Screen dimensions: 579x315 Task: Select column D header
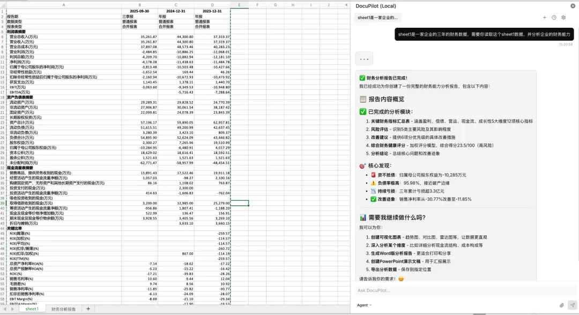(x=212, y=5)
